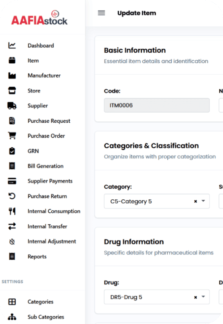The image size is (223, 324).
Task: Click the Purchase Order cart icon
Action: [12, 136]
